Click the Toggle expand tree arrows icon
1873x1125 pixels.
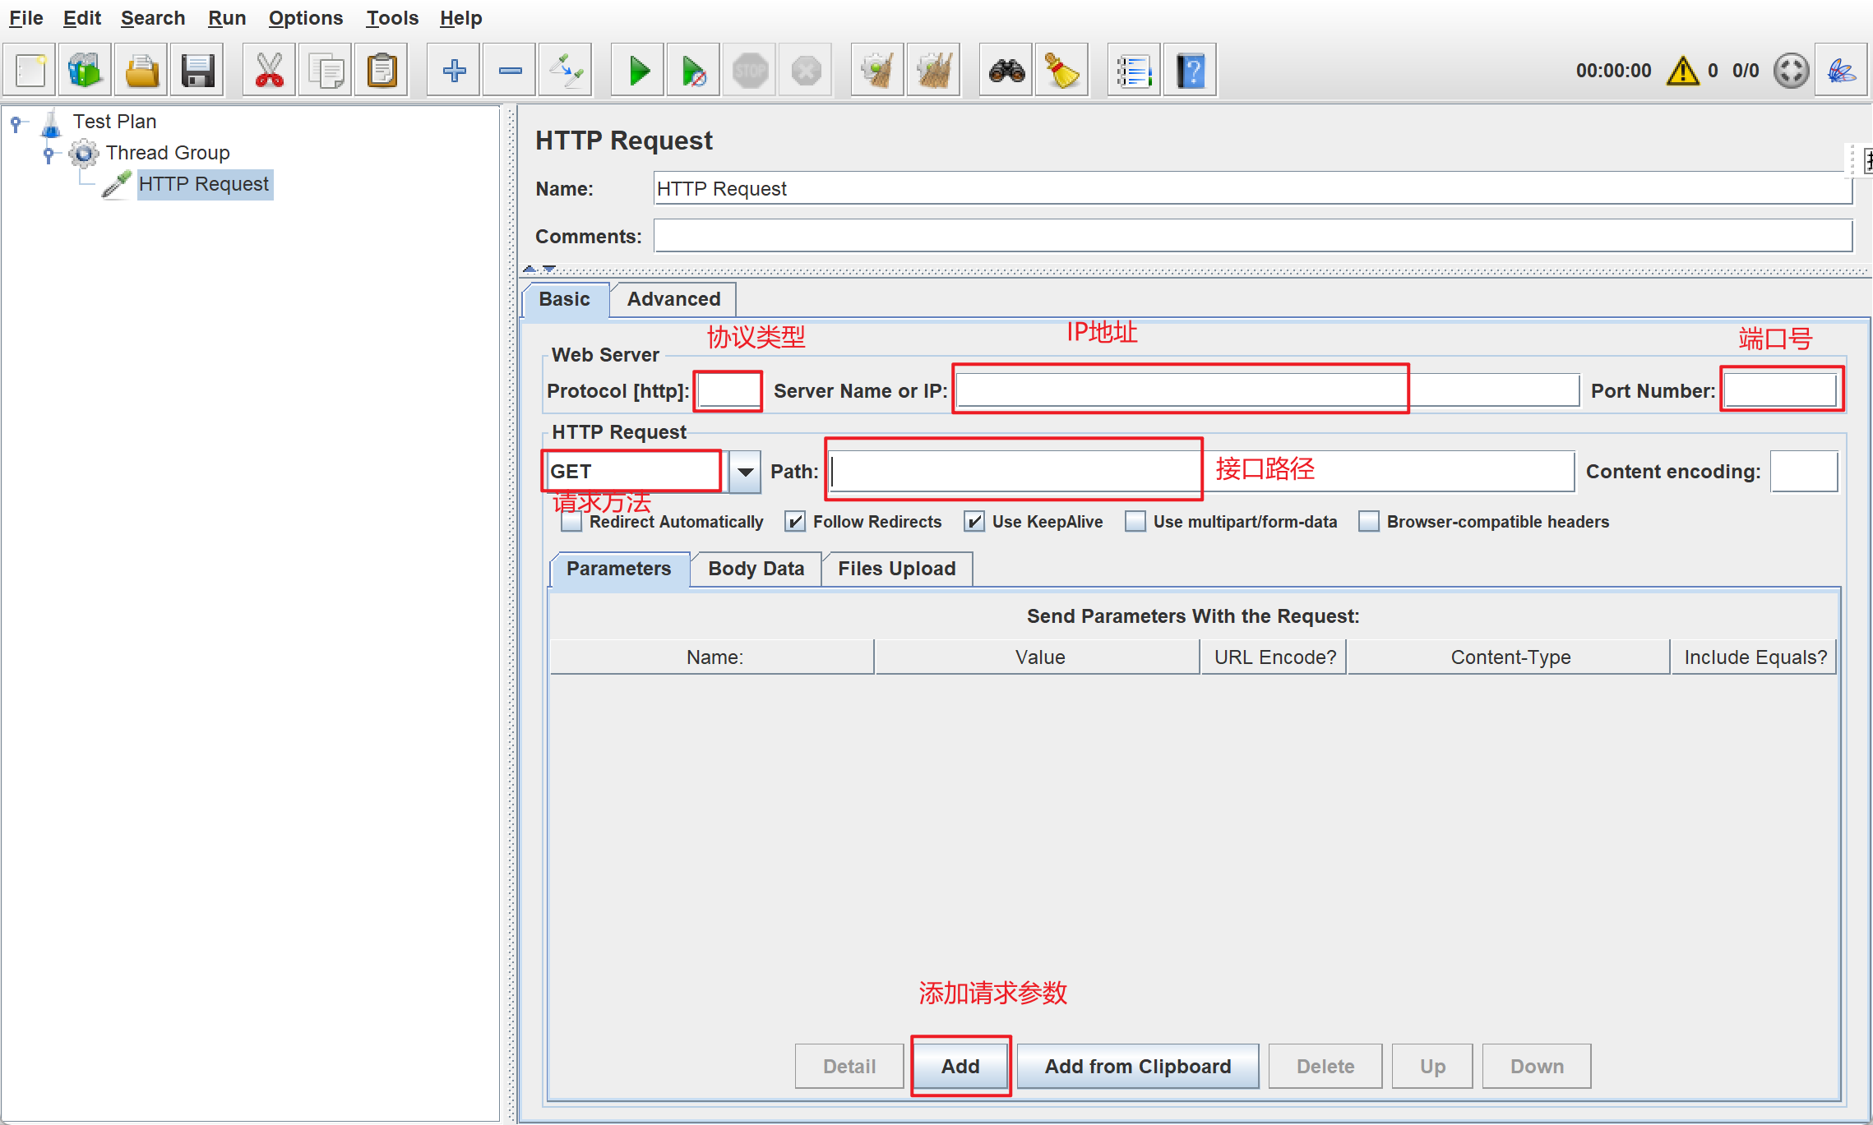click(566, 71)
